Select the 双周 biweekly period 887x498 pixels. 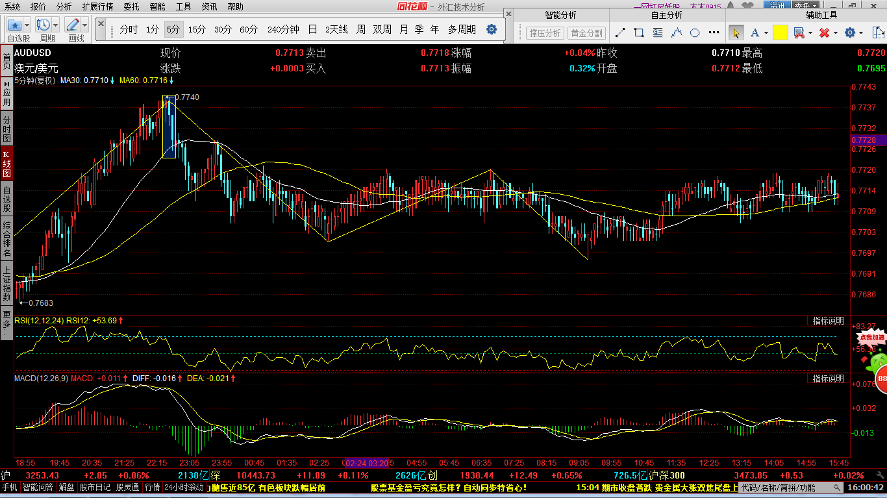[382, 29]
